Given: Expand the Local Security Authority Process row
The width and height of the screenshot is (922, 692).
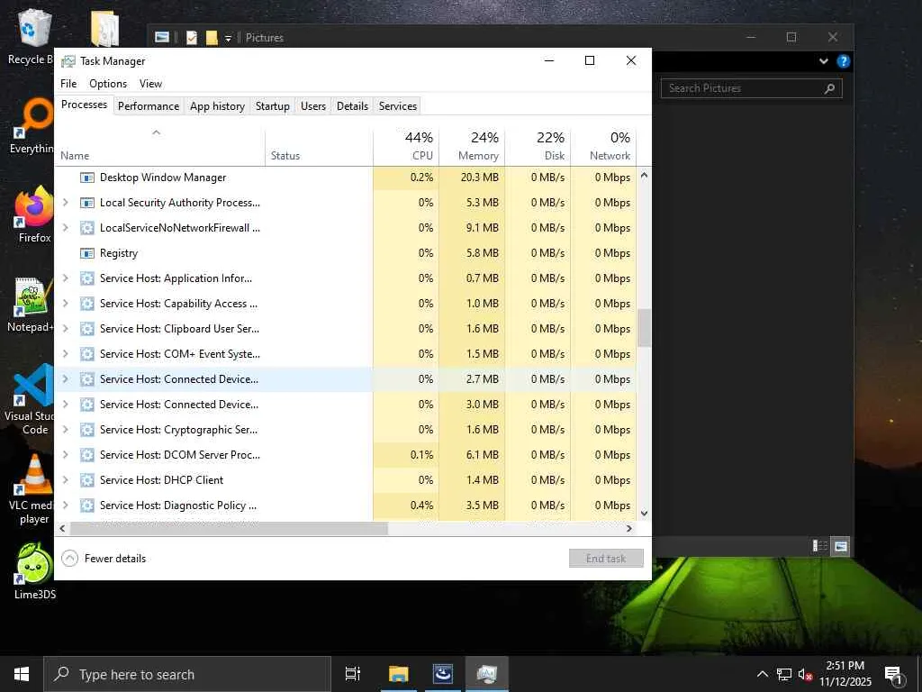Looking at the screenshot, I should (x=65, y=203).
